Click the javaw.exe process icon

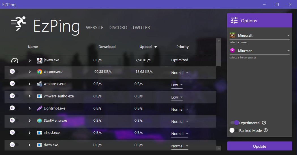(x=39, y=60)
